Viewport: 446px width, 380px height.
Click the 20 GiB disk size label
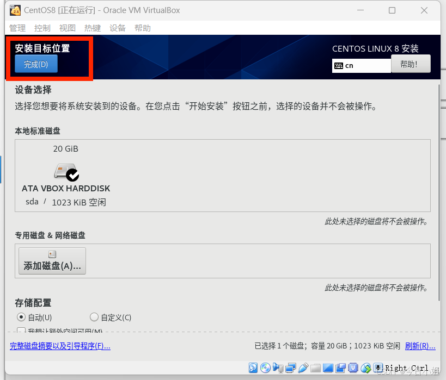[x=66, y=149]
